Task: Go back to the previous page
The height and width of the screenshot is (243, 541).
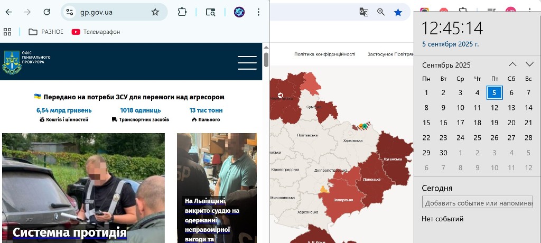Action: [8, 12]
